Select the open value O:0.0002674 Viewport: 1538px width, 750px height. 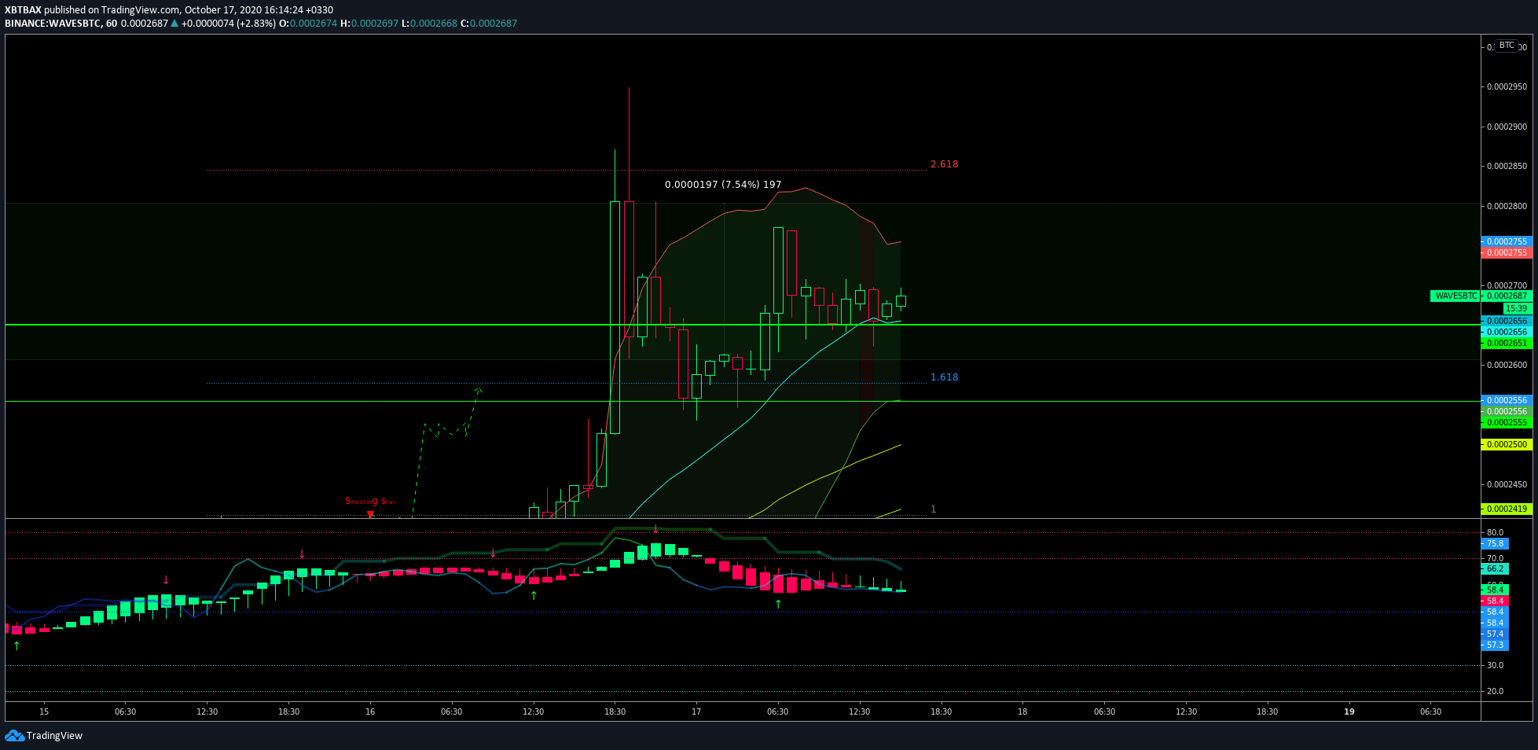click(308, 24)
